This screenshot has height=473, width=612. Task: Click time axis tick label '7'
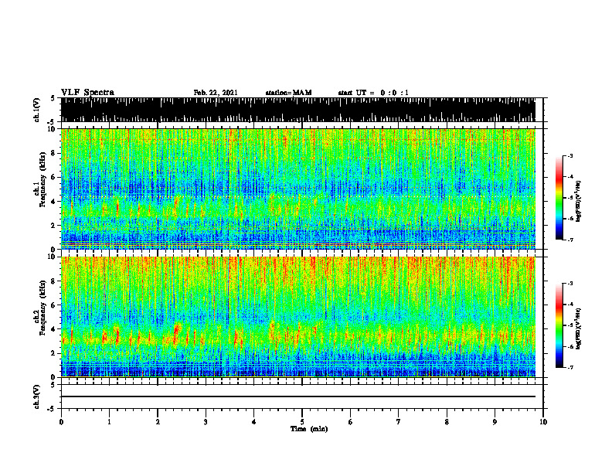click(399, 422)
